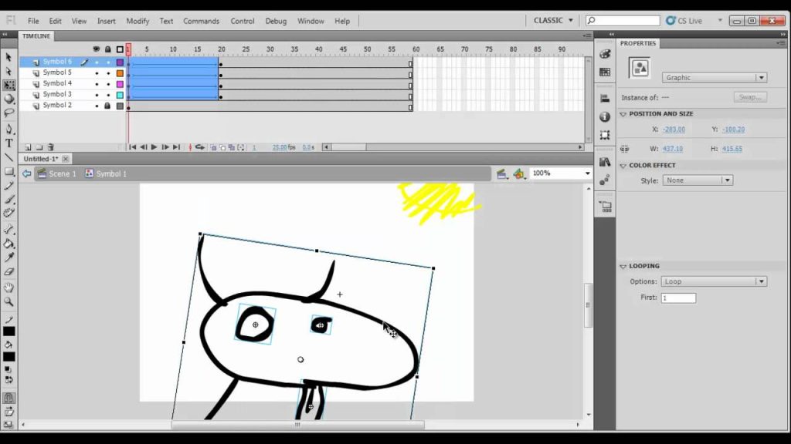
Task: Select the Text tool in the toolbar
Action: click(8, 143)
